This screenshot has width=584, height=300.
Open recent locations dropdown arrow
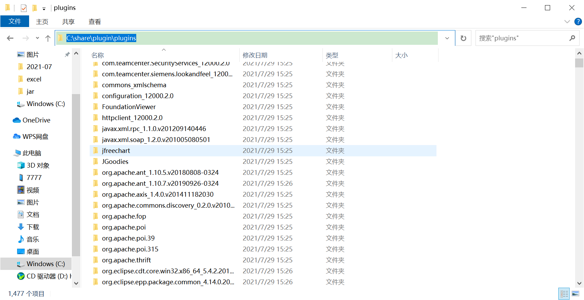[x=37, y=38]
